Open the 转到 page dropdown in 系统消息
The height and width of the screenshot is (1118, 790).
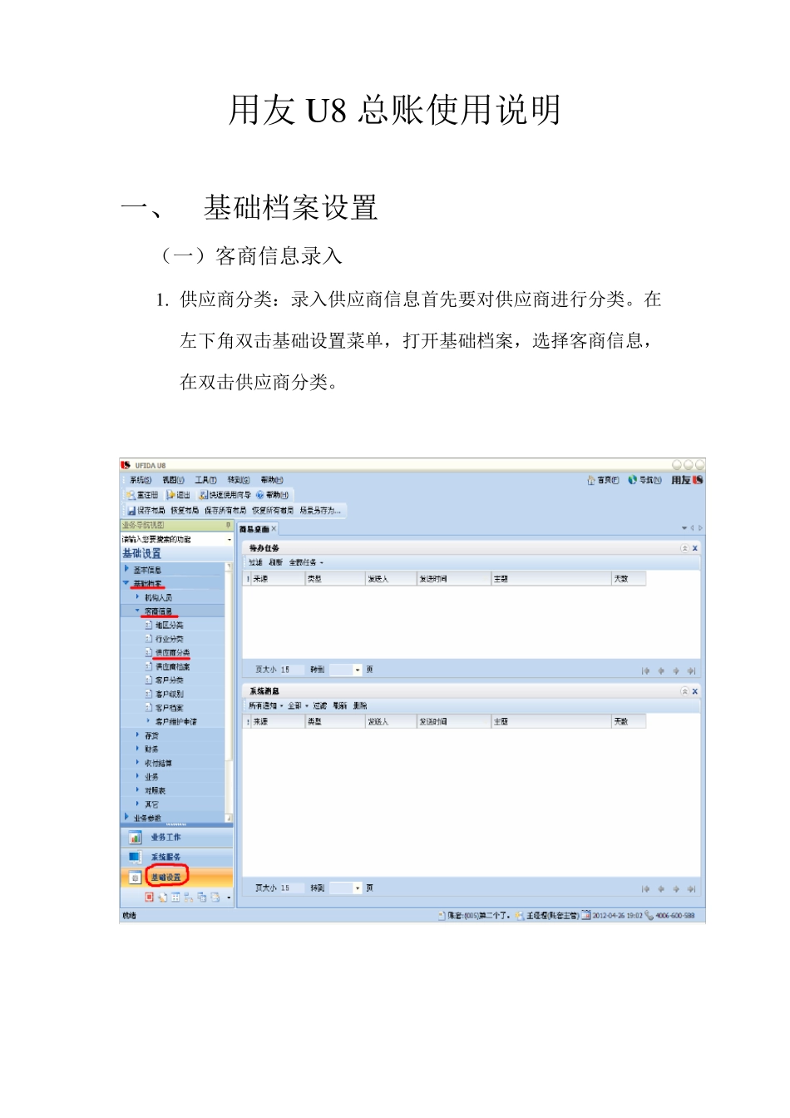click(x=358, y=888)
